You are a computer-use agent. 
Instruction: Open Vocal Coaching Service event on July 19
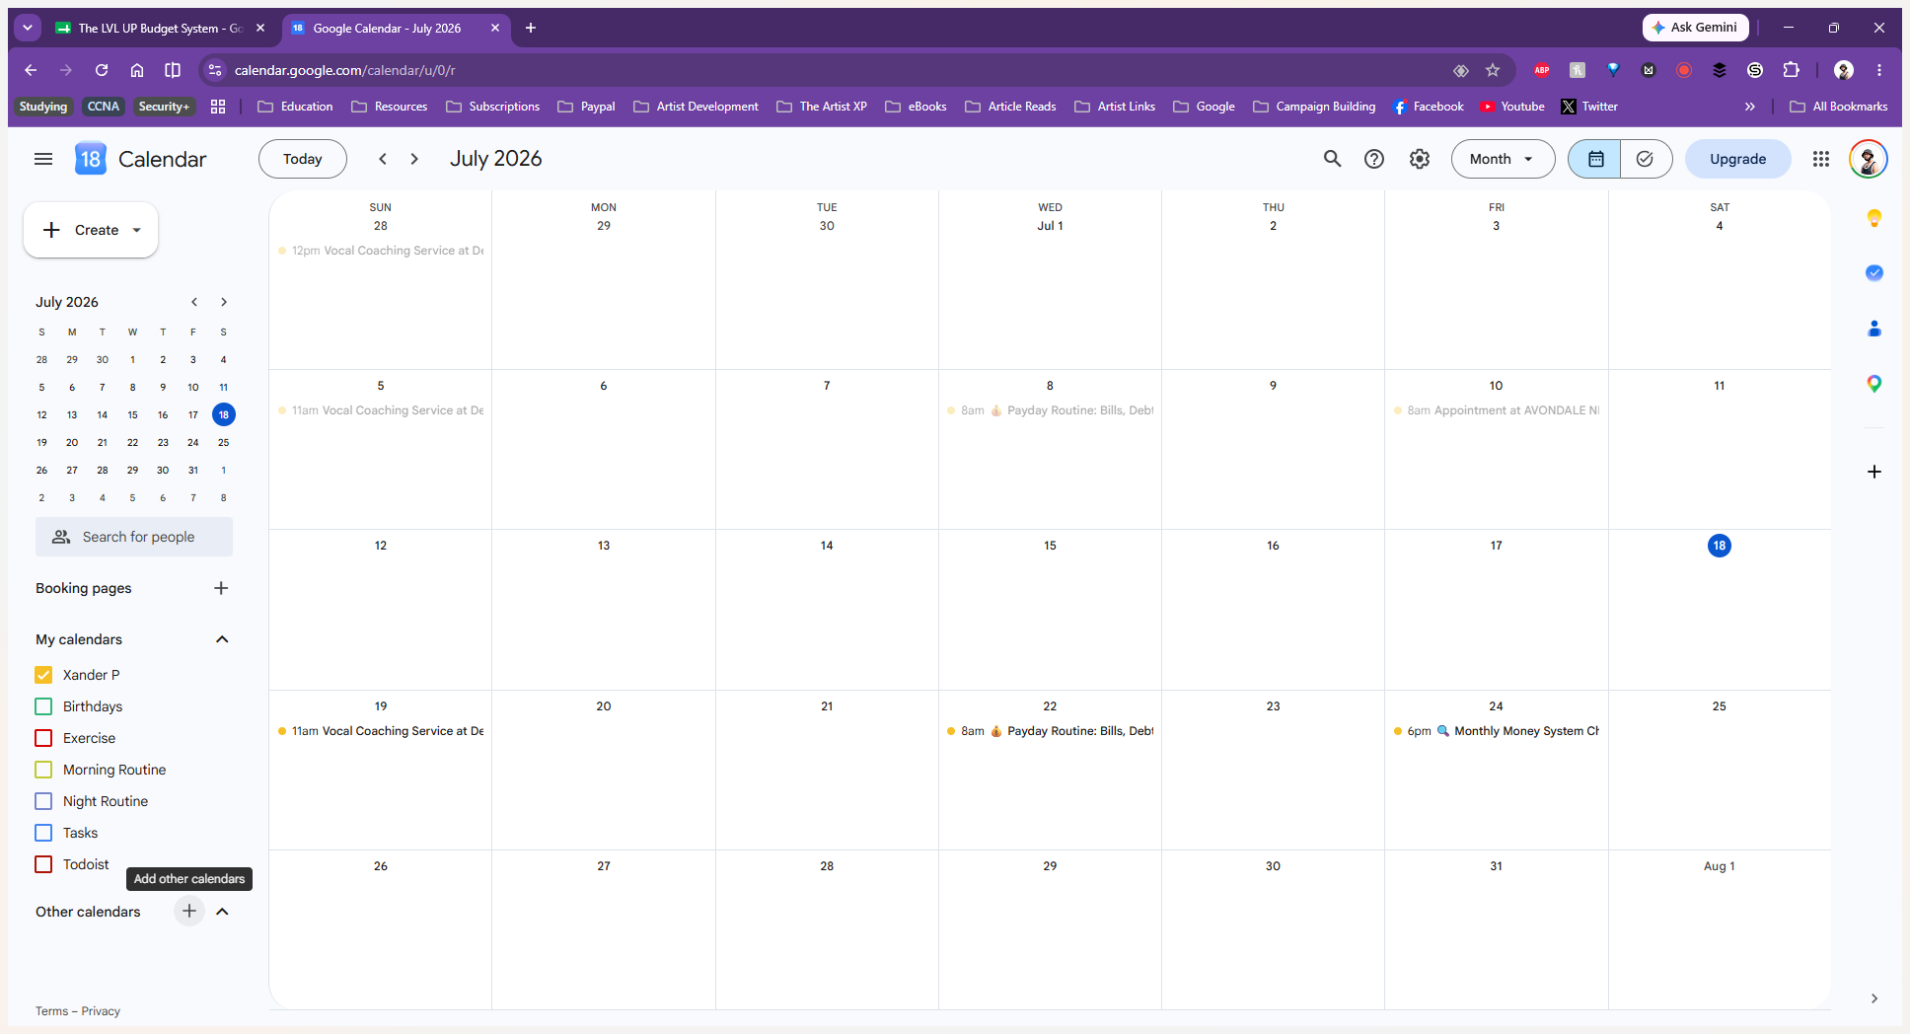click(x=381, y=731)
